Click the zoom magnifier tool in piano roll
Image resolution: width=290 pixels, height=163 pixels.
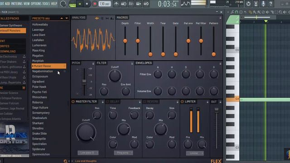(x=280, y=12)
